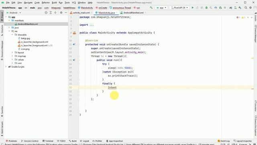The width and height of the screenshot is (257, 145).
Task: Run the app with green play button
Action: click(193, 8)
